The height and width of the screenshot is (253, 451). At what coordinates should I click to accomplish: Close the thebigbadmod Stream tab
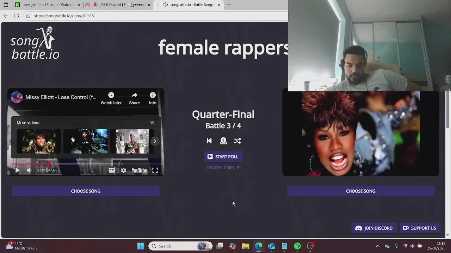[x=79, y=5]
